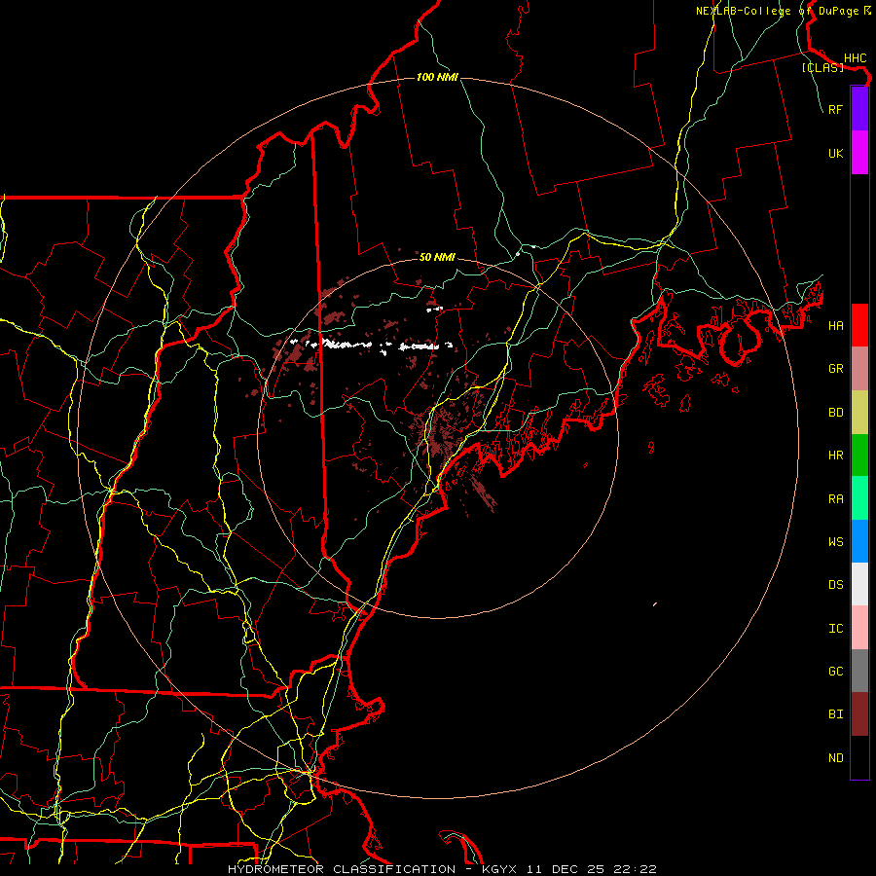Click the ND legend label

coord(835,758)
